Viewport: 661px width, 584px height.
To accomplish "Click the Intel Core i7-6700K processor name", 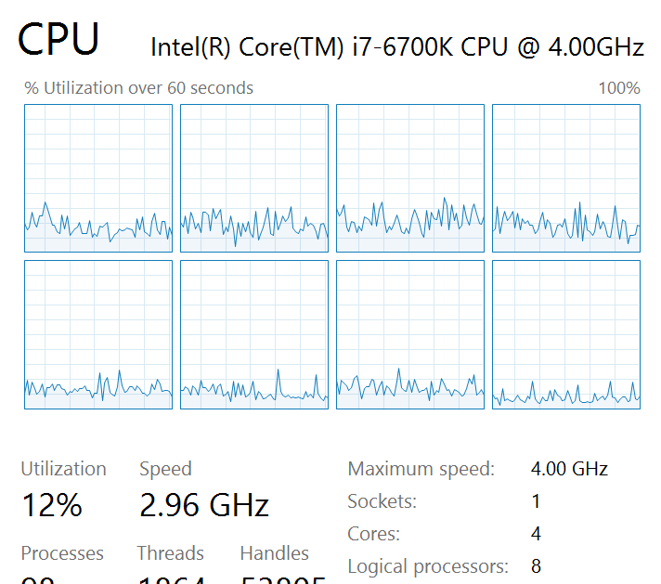I will 396,47.
